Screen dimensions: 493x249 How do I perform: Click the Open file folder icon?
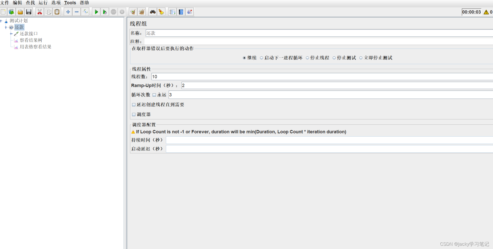20,12
